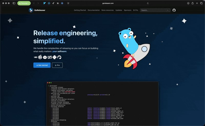This screenshot has width=205, height=126.
Task: Open the white bird favorites bookmark icon
Action: tap(53, 3)
